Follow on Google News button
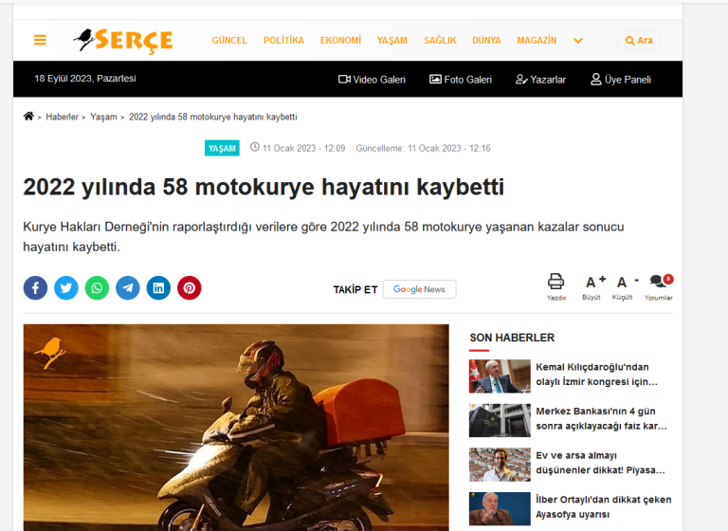728x531 pixels. 419,289
